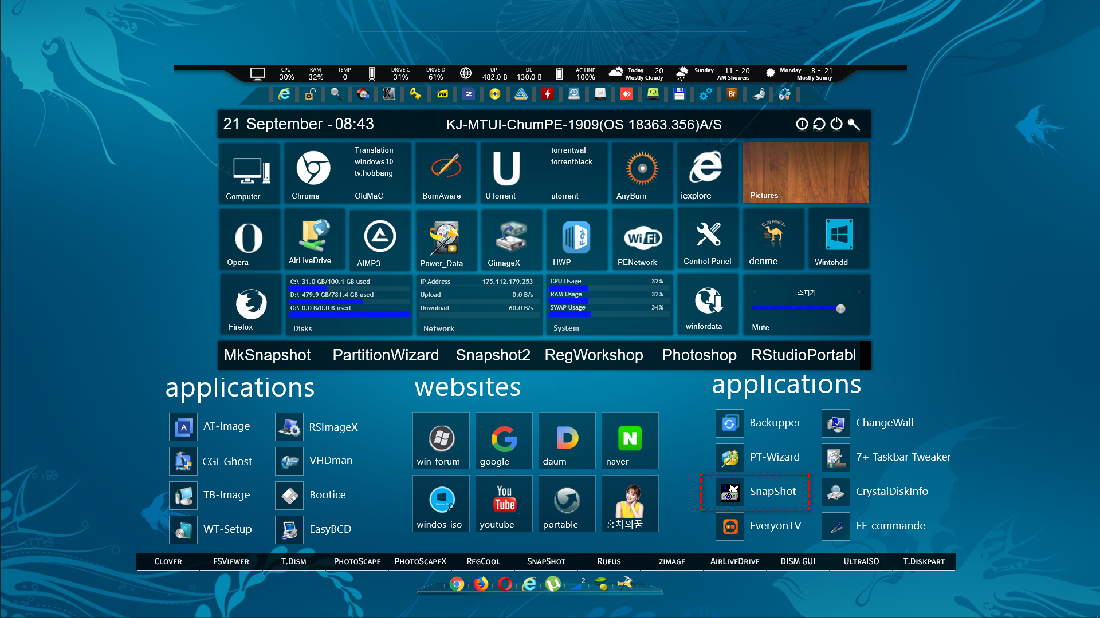Launch GimageX tile
The height and width of the screenshot is (618, 1100).
click(511, 239)
